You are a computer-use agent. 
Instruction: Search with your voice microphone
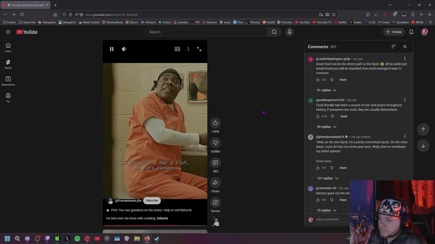click(290, 32)
